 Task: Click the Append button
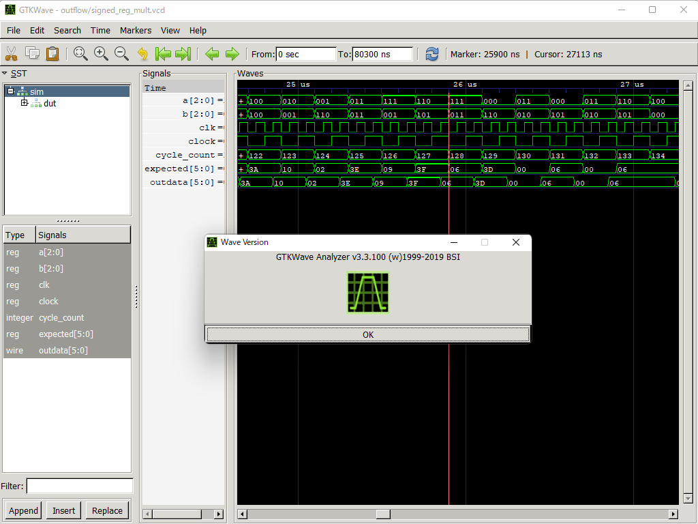point(23,510)
